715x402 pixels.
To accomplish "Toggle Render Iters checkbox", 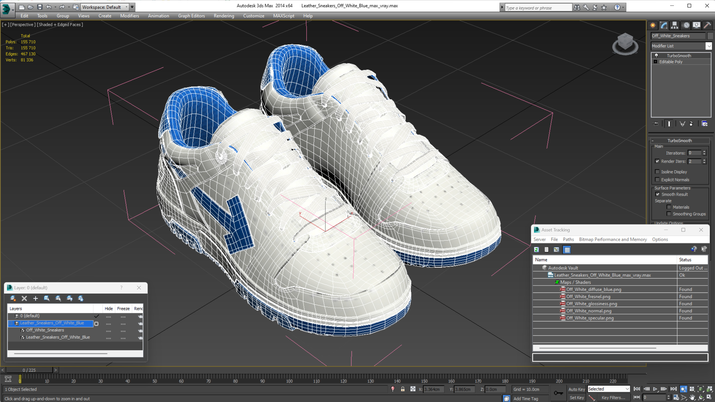I will (x=657, y=161).
